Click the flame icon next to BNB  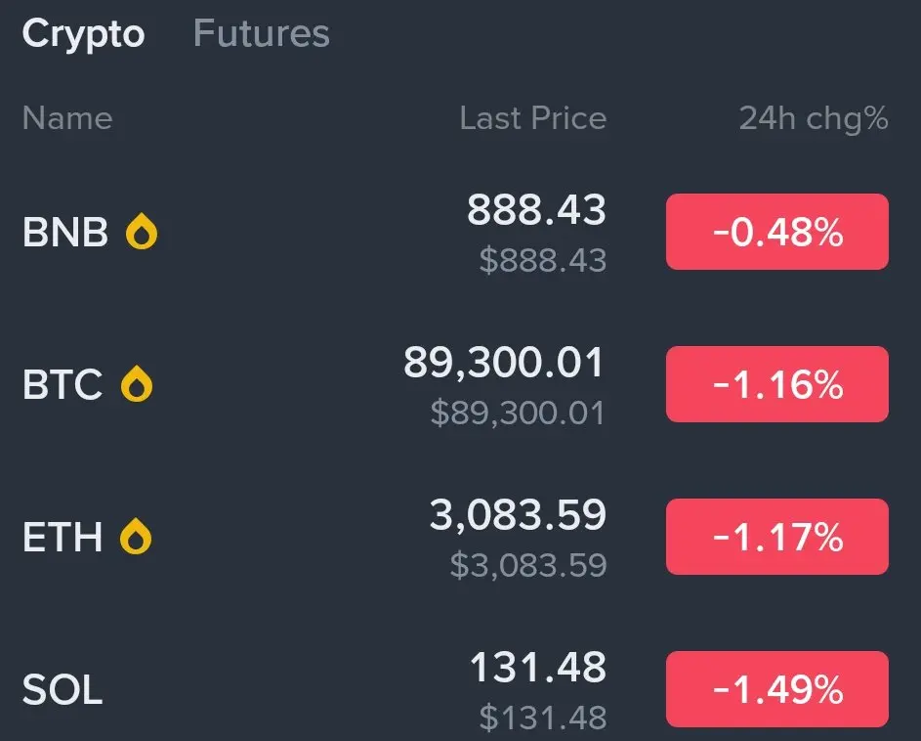tap(142, 233)
